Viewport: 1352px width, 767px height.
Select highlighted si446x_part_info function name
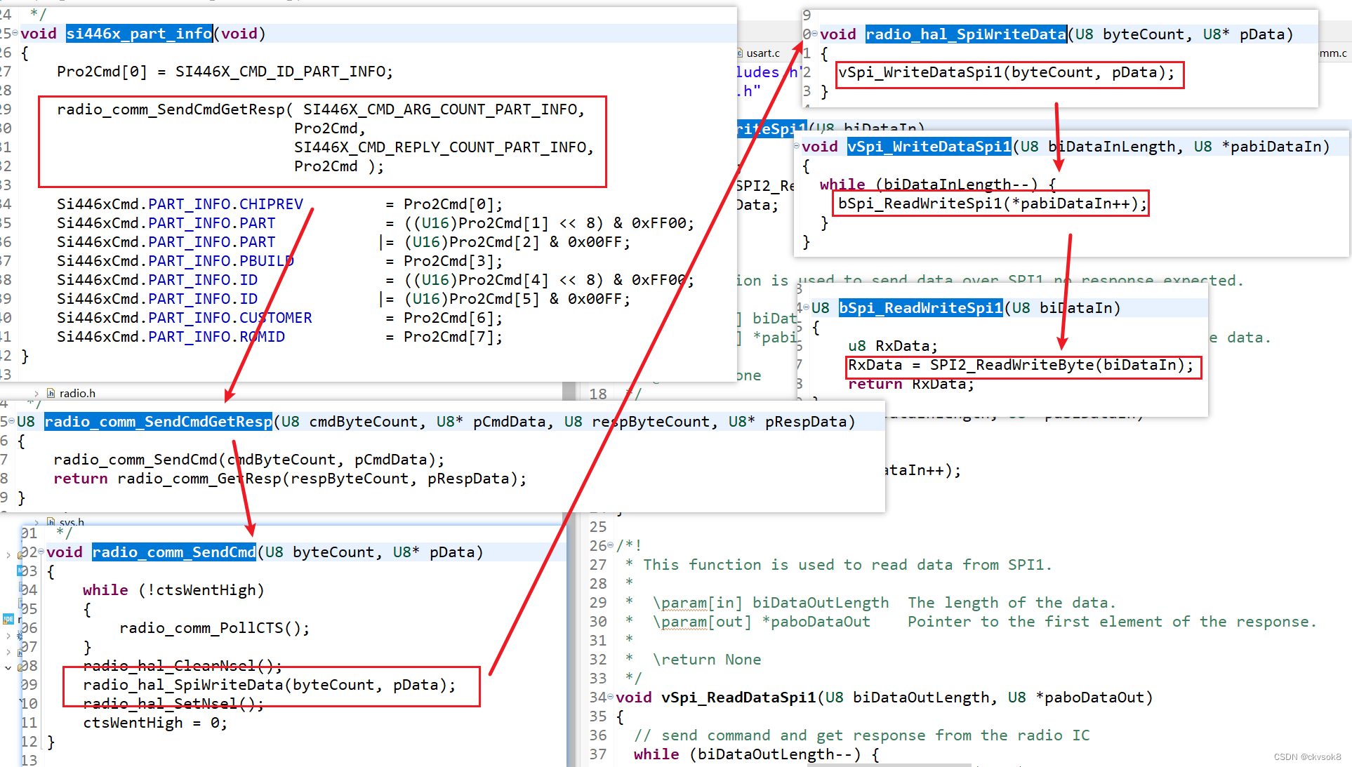point(139,33)
